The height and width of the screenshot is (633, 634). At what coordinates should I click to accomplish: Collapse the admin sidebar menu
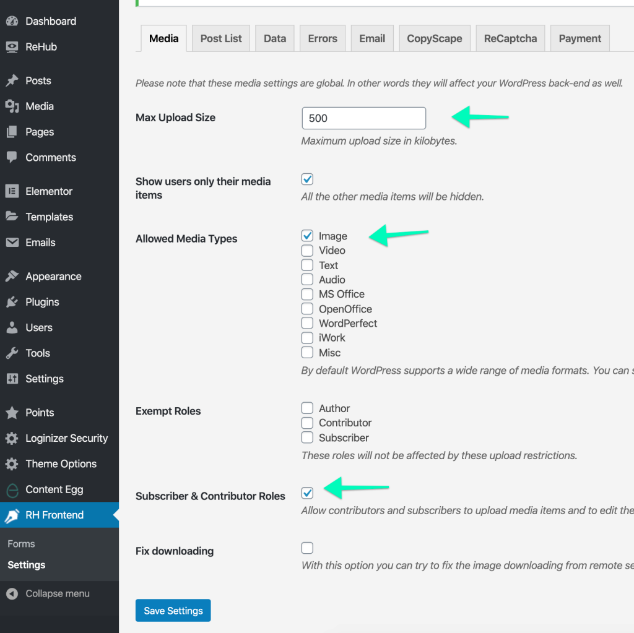tap(48, 593)
